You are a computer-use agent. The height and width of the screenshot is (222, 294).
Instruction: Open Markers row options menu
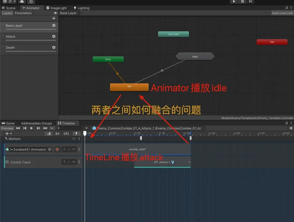pos(79,138)
